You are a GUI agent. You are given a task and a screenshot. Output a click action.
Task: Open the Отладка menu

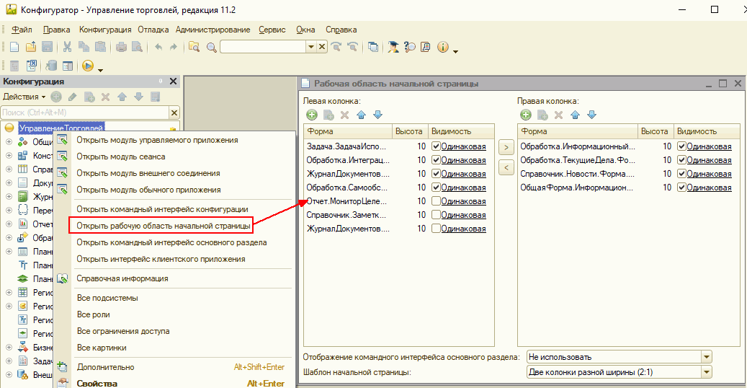(x=153, y=30)
